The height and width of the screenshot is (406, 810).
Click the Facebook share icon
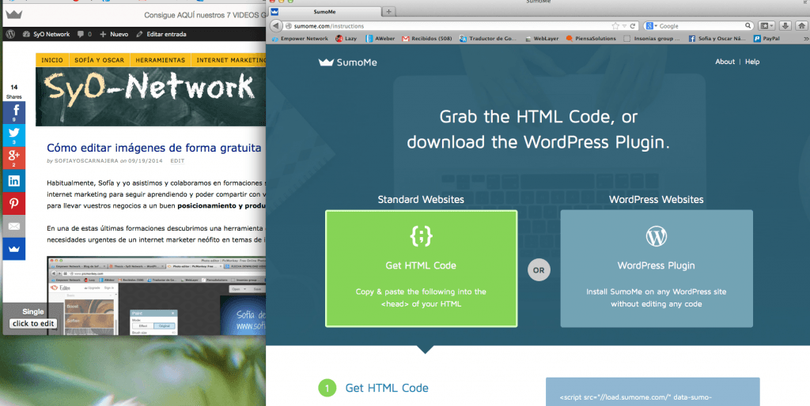[14, 112]
